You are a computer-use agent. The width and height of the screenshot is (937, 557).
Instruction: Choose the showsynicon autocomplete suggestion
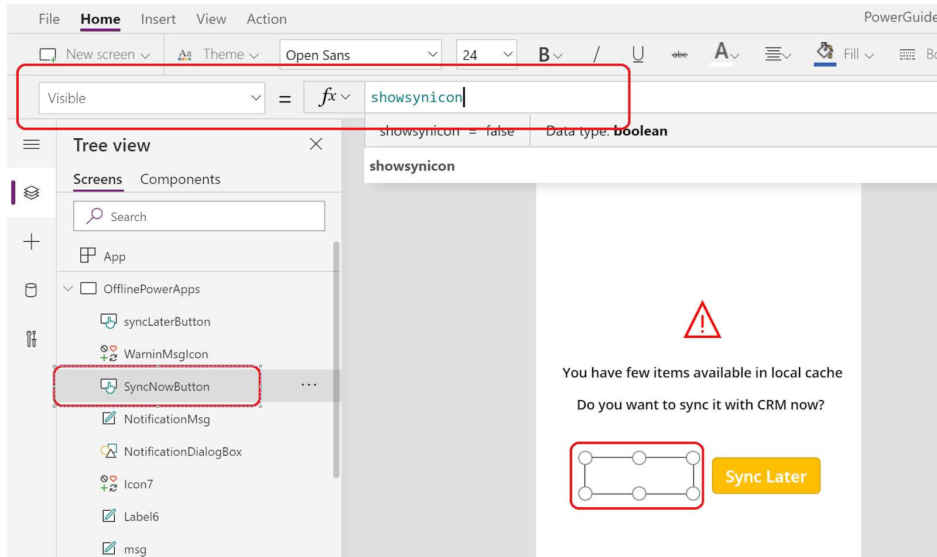pyautogui.click(x=412, y=166)
